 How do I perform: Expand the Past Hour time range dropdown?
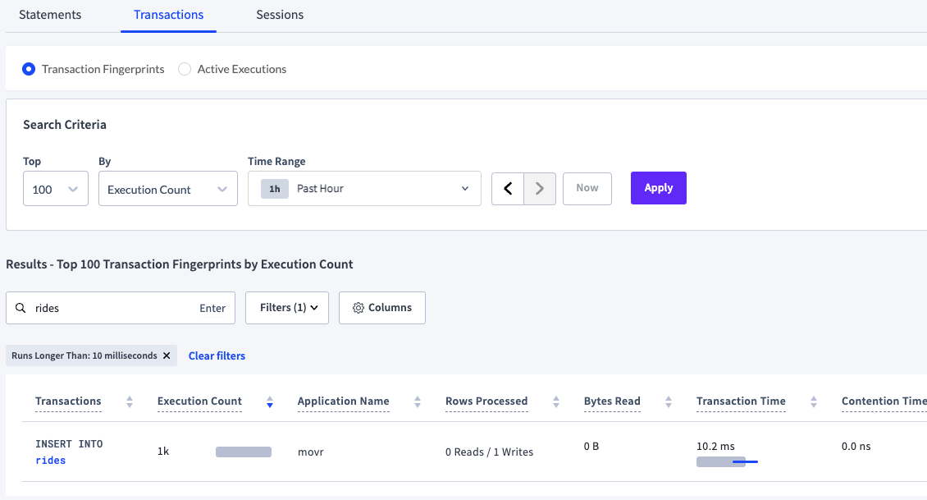(364, 189)
